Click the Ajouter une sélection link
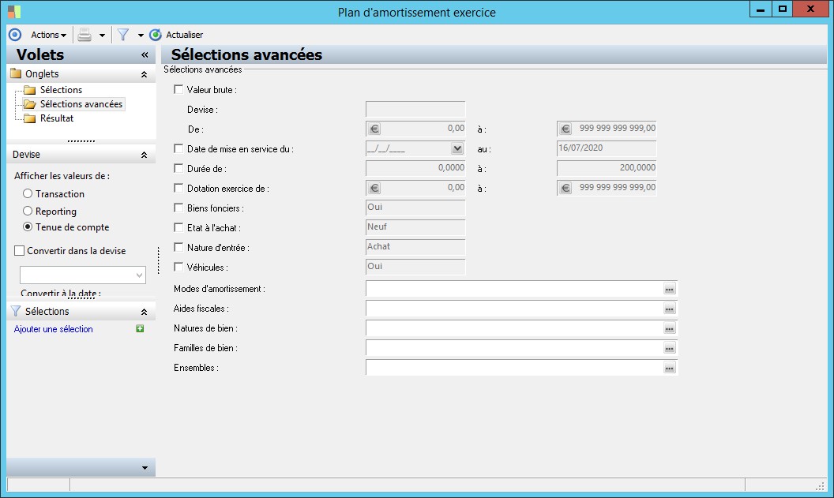 tap(54, 329)
